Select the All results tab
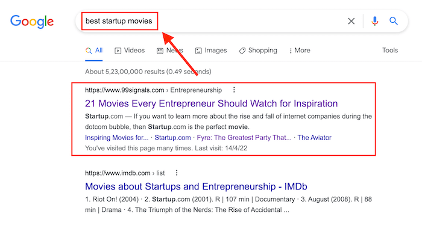This screenshot has height=225, width=422. 94,51
